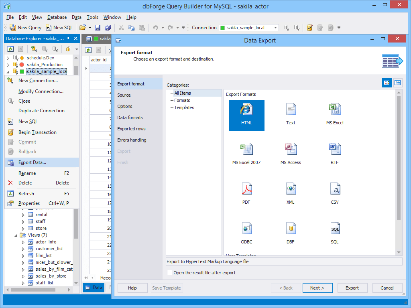Image resolution: width=411 pixels, height=308 pixels.
Task: Select the HTML export format
Action: point(246,115)
